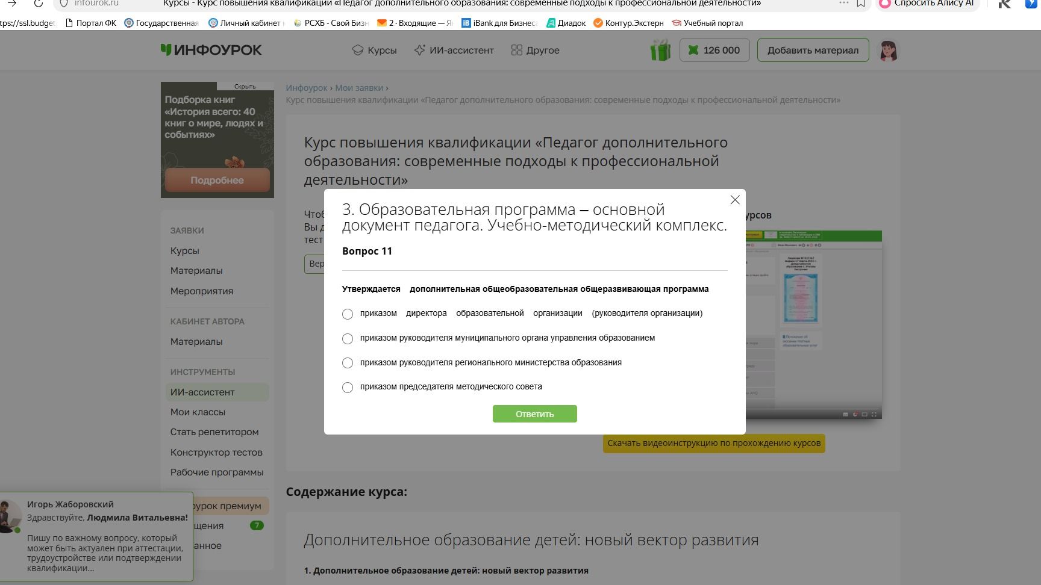This screenshot has height=585, width=1041.
Task: Click the Вопрос 11 label
Action: point(367,251)
